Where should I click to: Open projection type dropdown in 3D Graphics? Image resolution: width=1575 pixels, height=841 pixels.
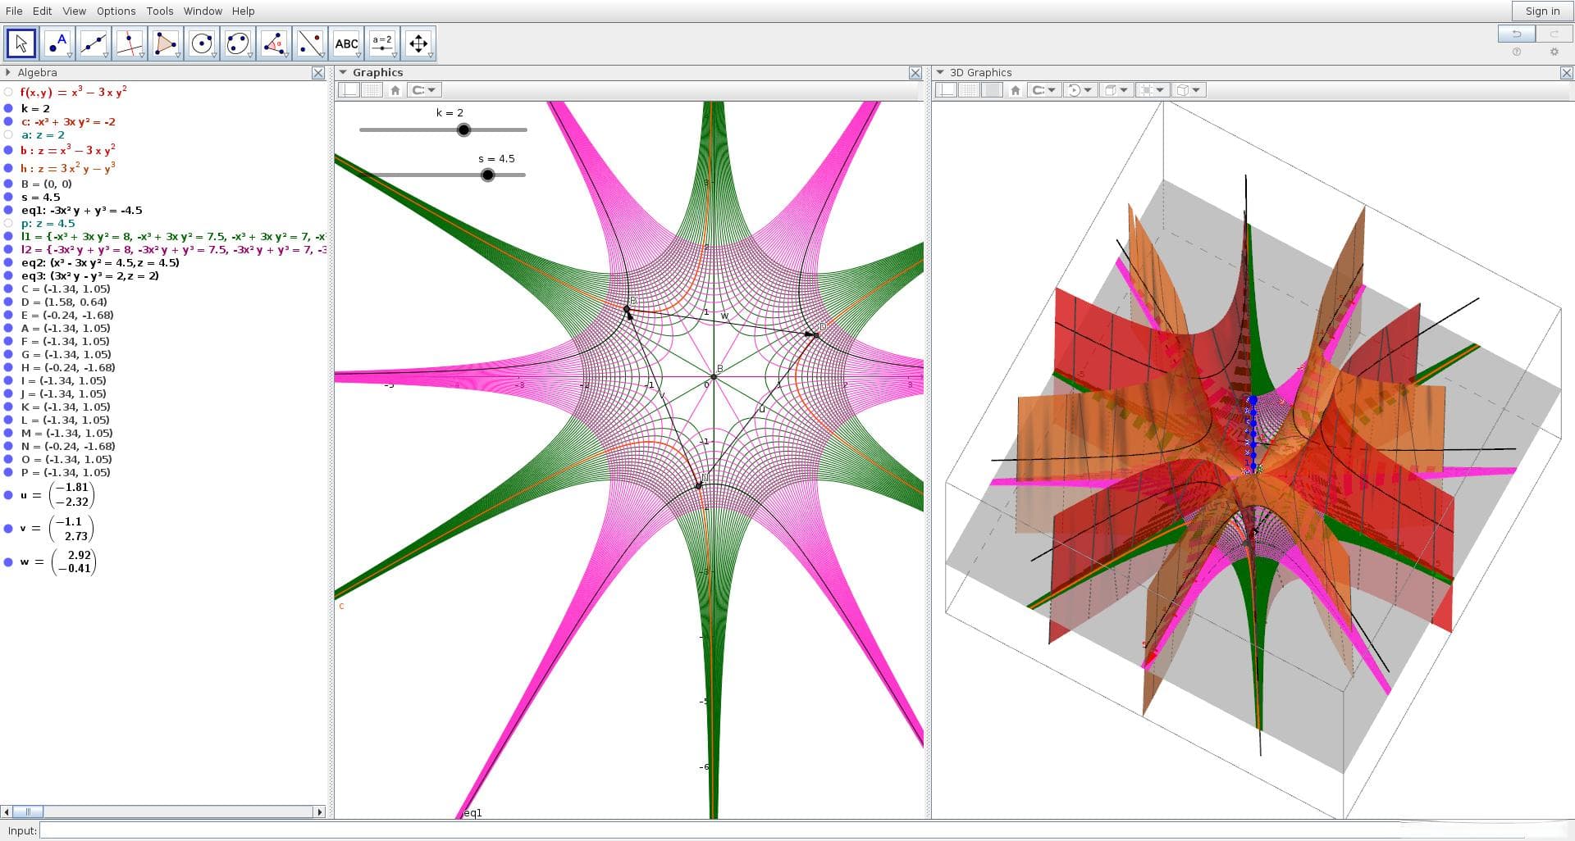pos(1188,90)
